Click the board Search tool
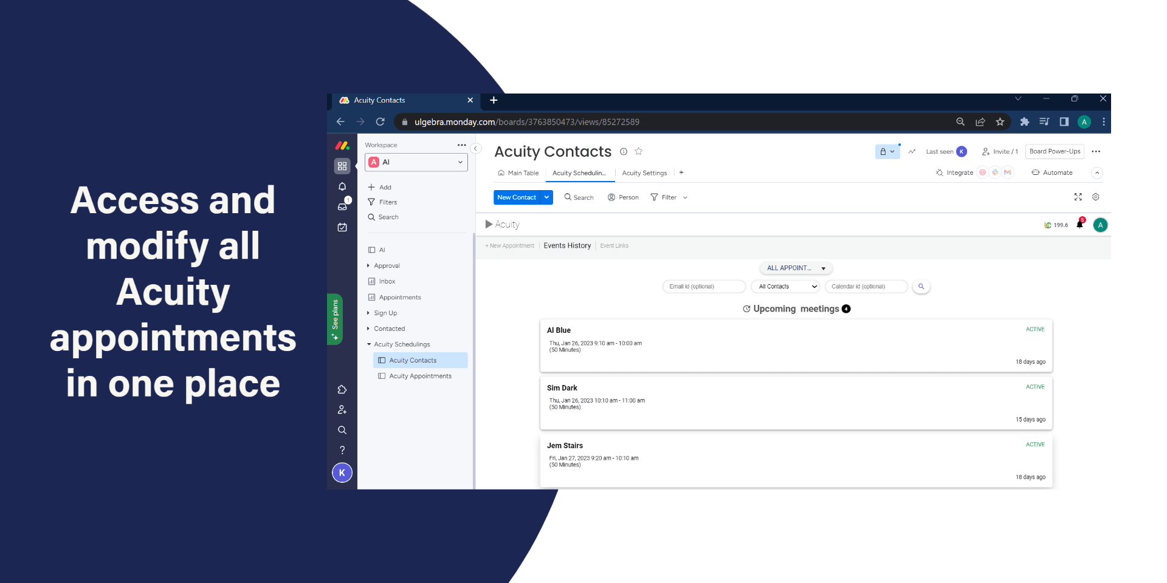Viewport: 1167px width, 583px height. [579, 197]
